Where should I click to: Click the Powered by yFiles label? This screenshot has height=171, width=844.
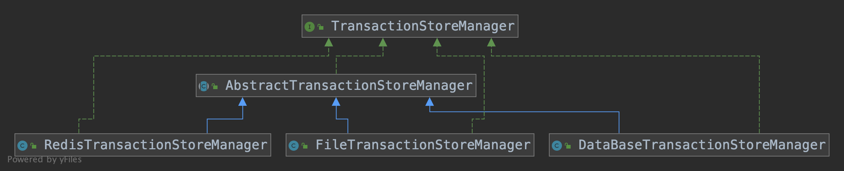coord(45,159)
